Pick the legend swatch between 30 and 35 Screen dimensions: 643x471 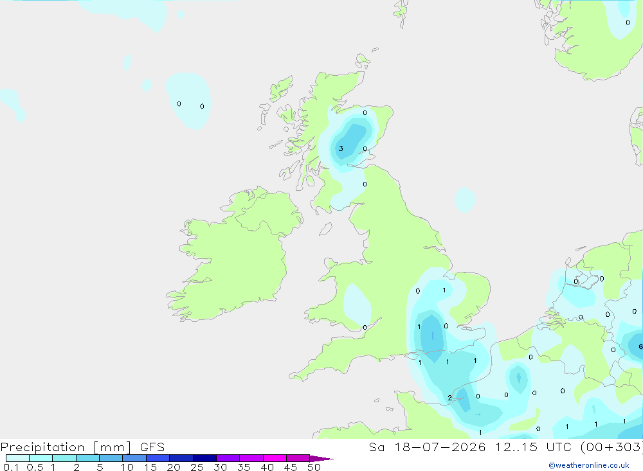tap(228, 458)
